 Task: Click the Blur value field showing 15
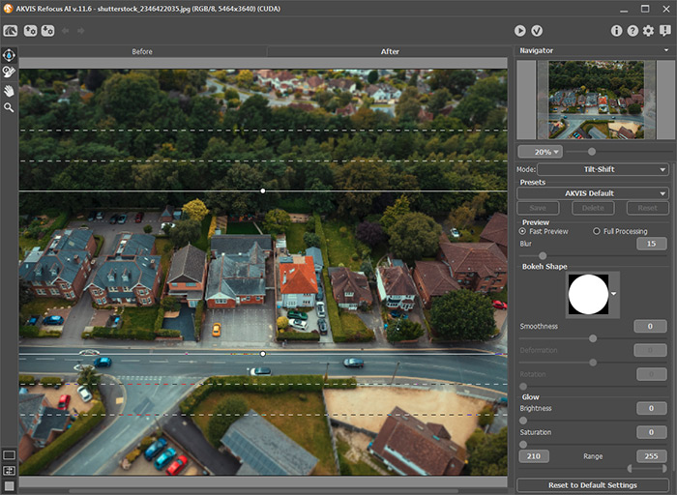click(651, 244)
